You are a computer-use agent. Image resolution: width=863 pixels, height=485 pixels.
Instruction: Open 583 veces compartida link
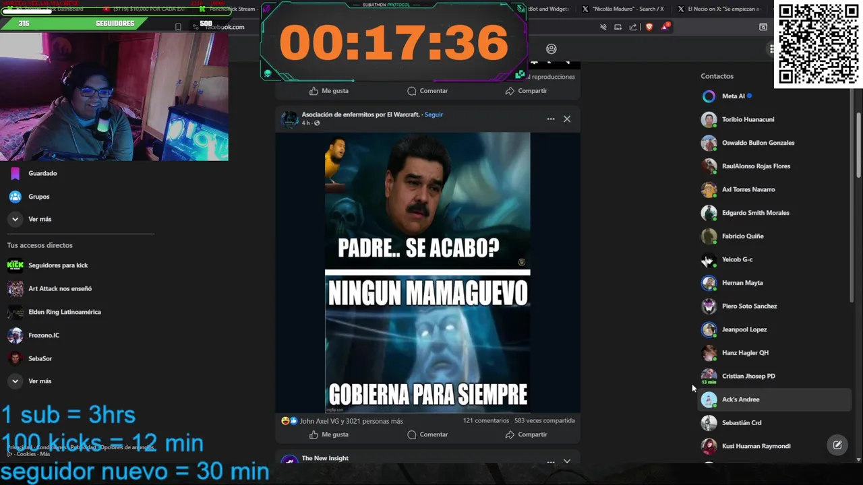(545, 420)
